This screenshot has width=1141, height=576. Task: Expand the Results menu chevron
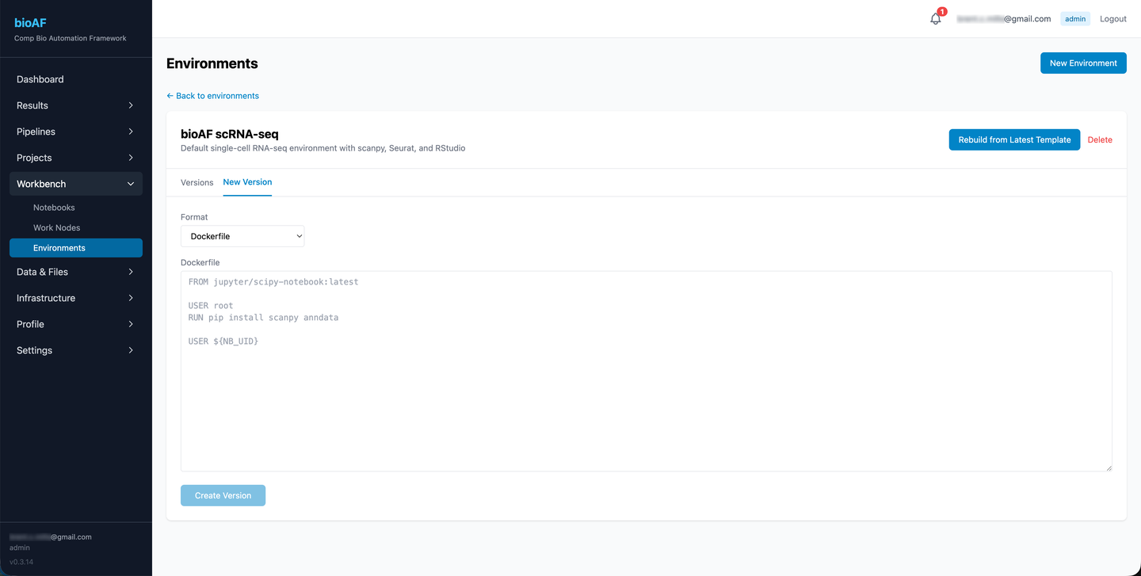click(131, 105)
